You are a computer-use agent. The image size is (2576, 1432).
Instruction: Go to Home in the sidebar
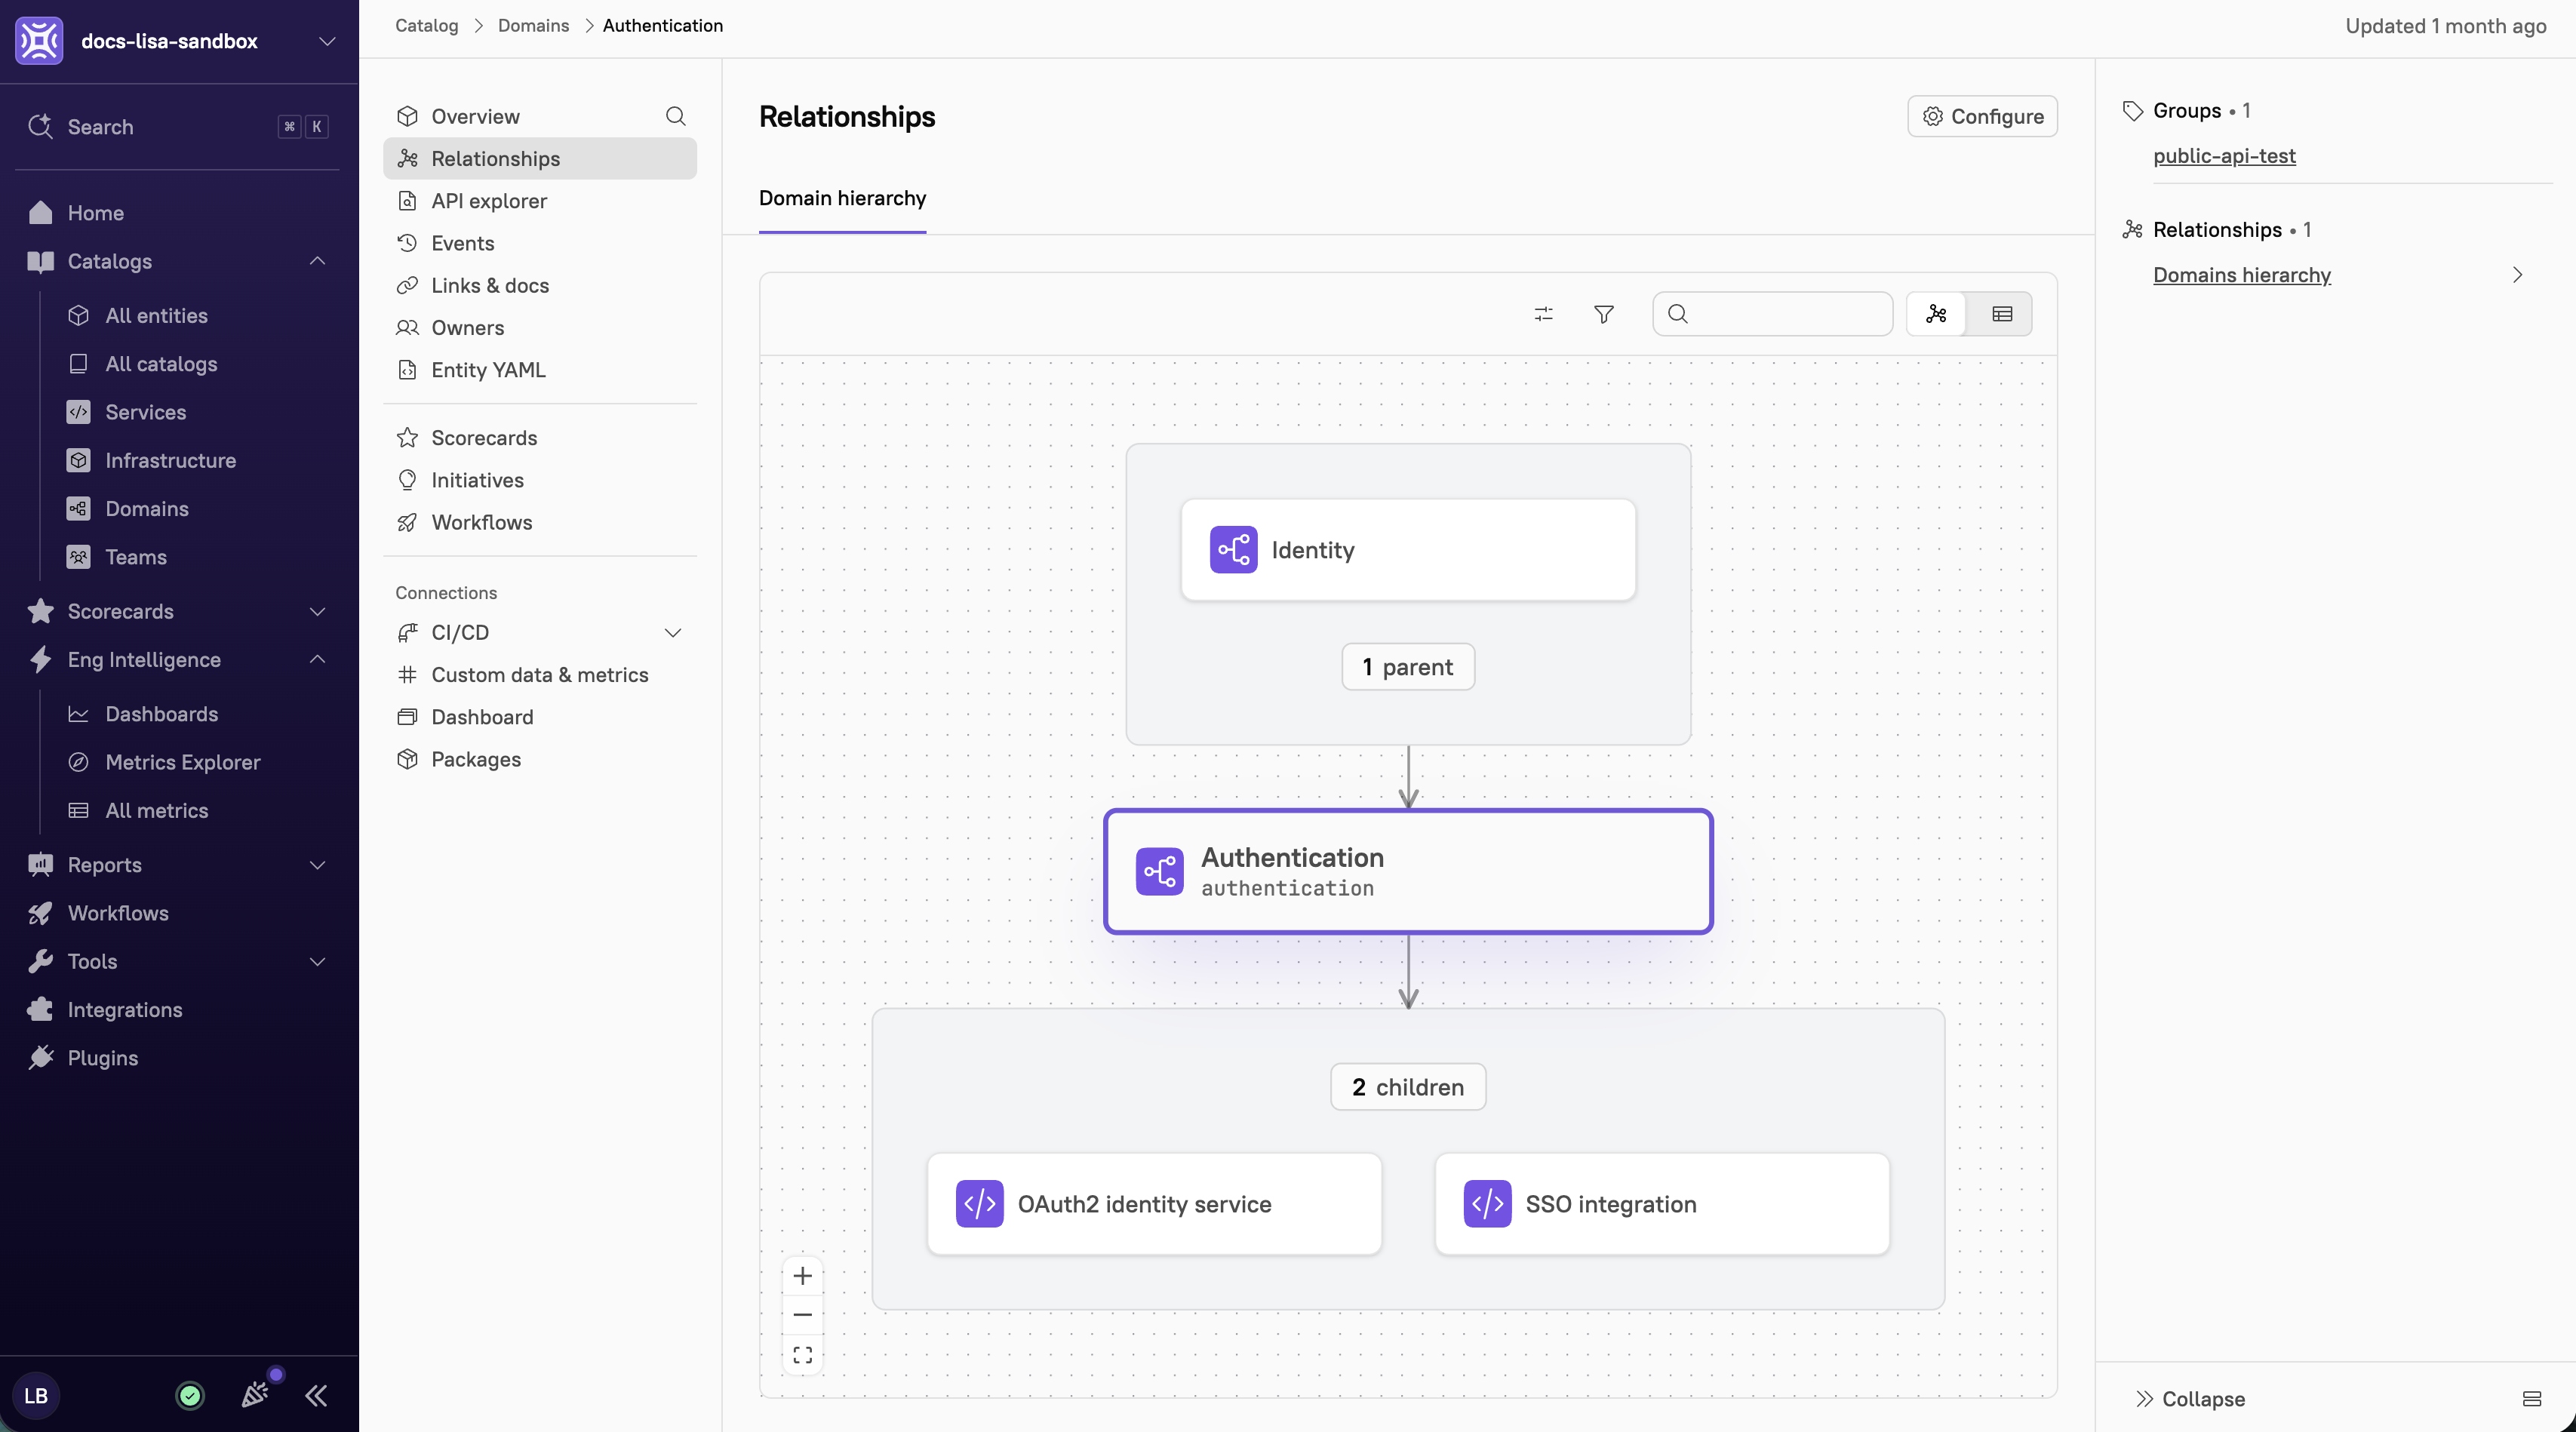pos(96,212)
